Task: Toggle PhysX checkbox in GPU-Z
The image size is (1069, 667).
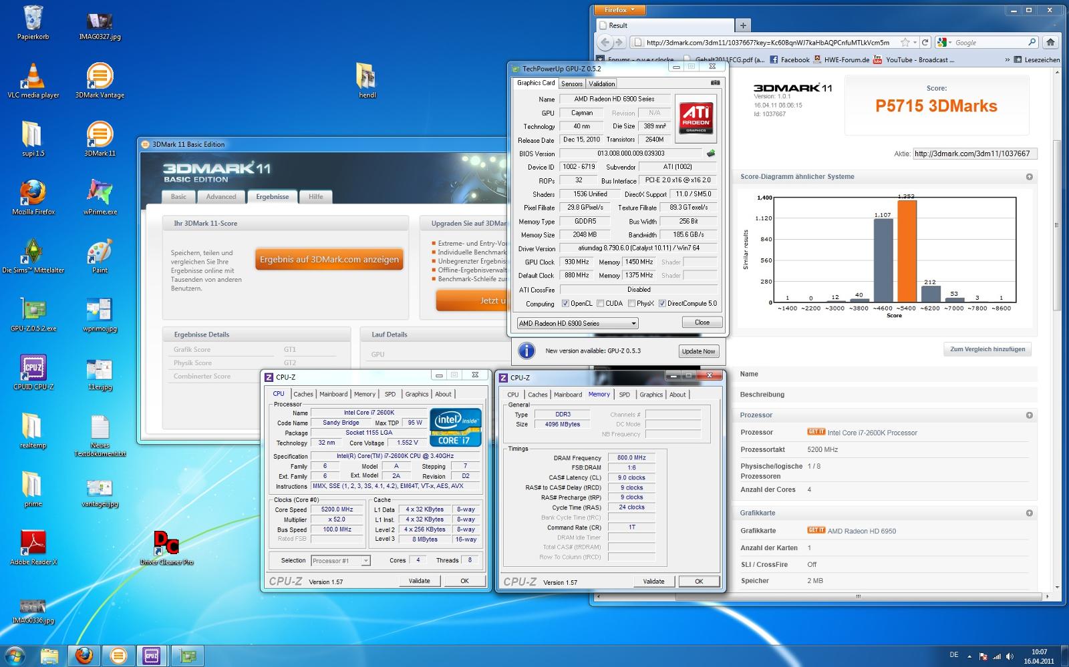Action: click(631, 304)
